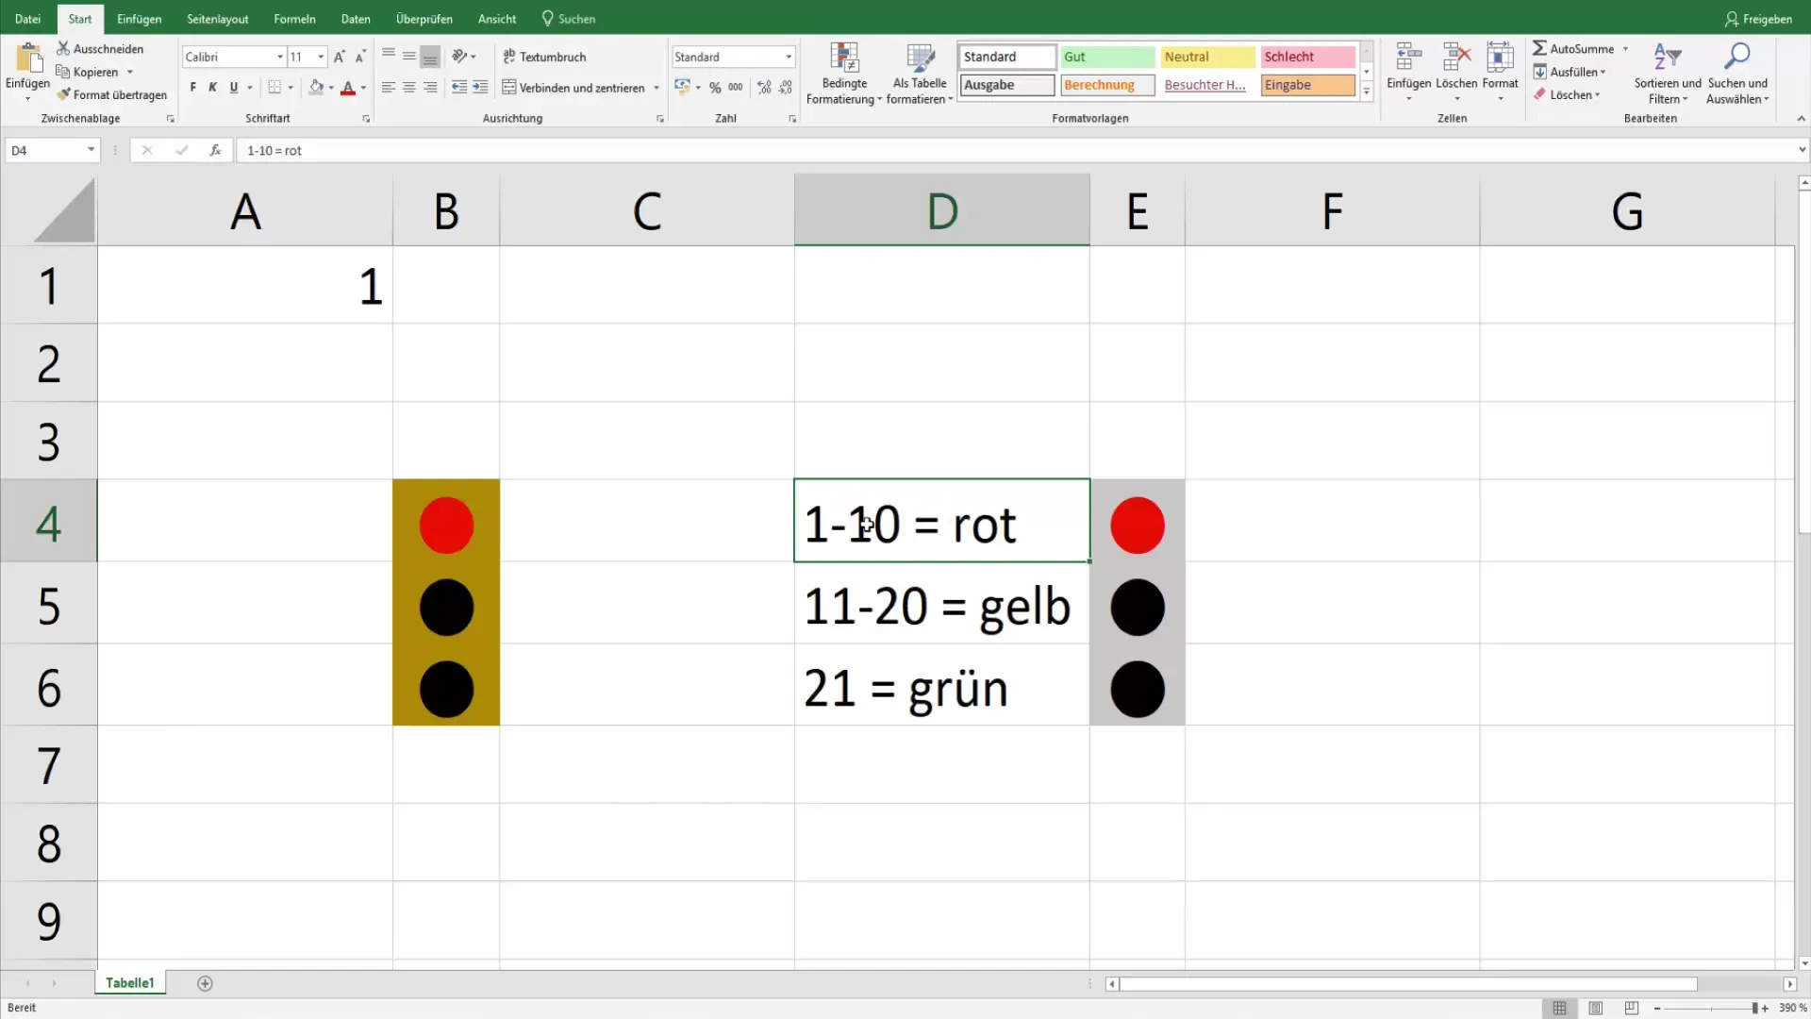Increase indent icon
1811x1019 pixels.
[480, 87]
